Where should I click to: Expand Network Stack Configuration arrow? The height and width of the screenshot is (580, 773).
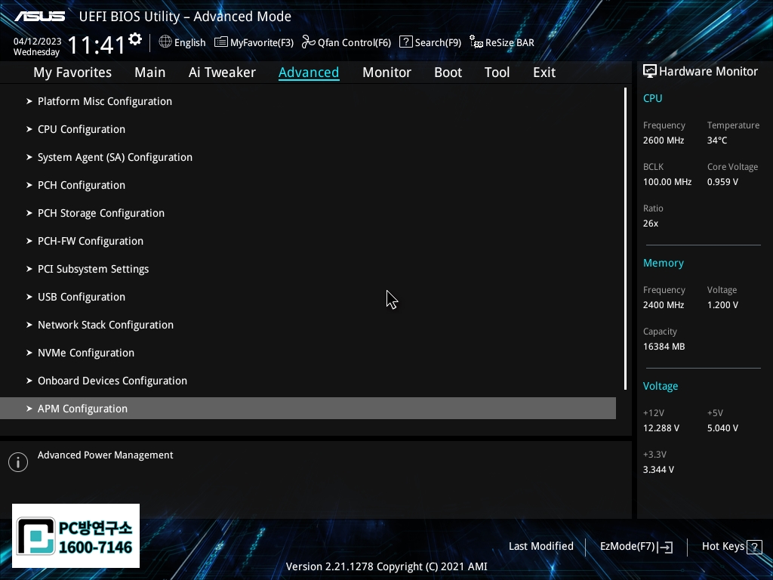pos(29,325)
